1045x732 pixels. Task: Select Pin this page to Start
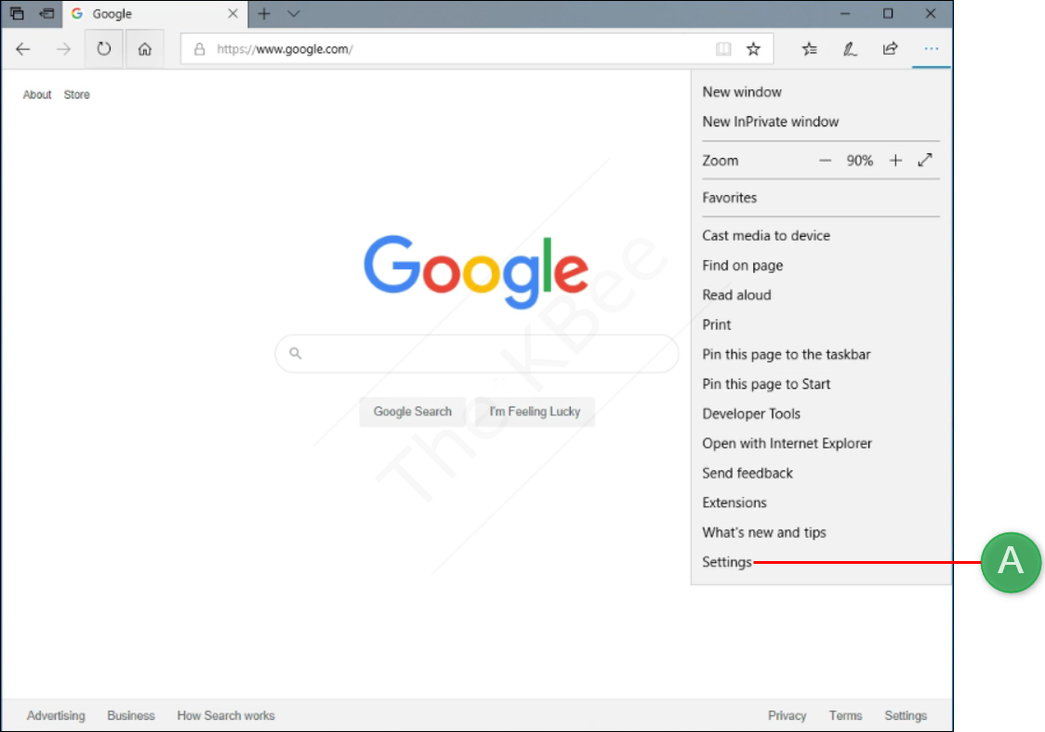(766, 385)
